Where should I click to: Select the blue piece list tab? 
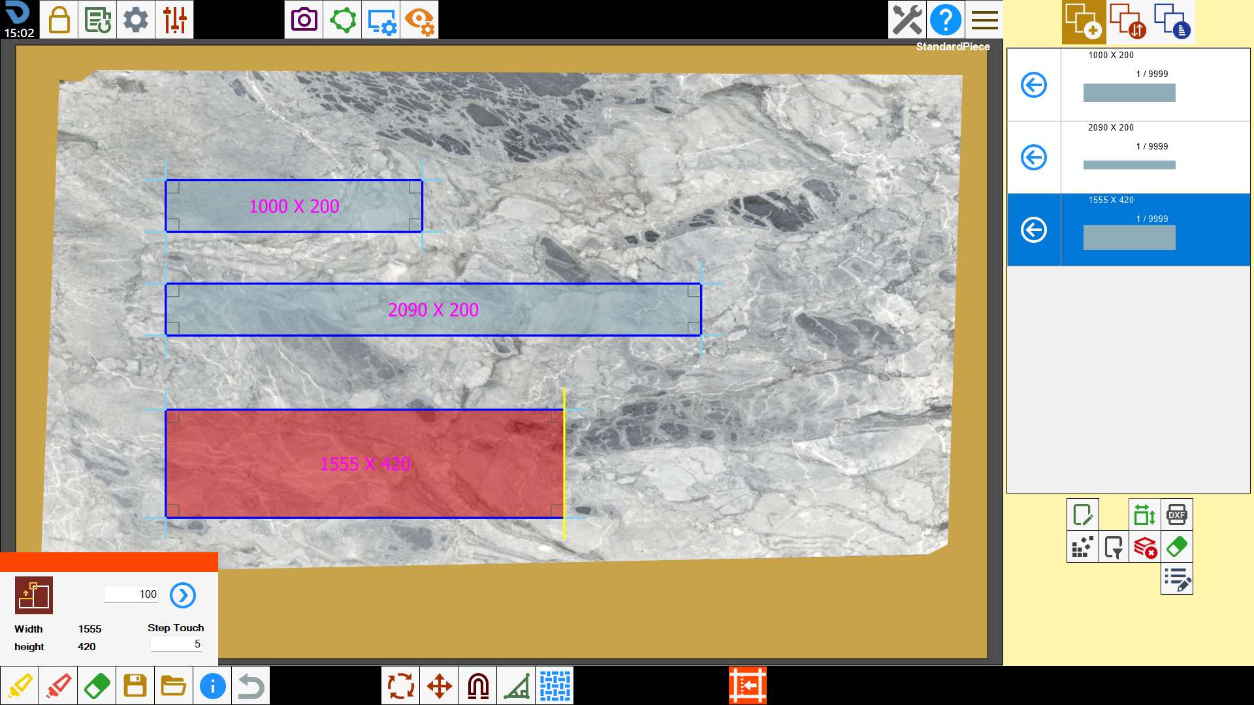1172,22
